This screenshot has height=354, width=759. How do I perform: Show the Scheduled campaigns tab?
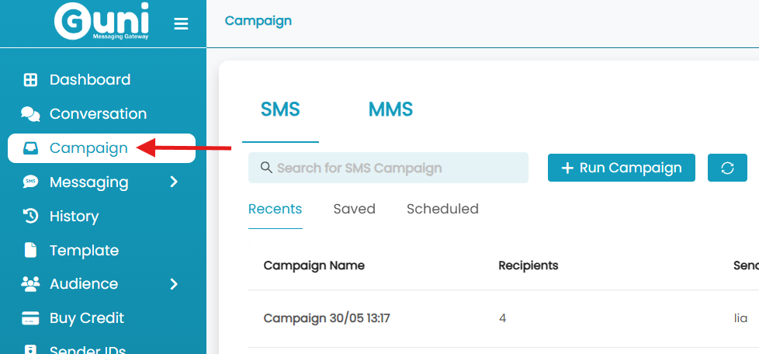[442, 209]
